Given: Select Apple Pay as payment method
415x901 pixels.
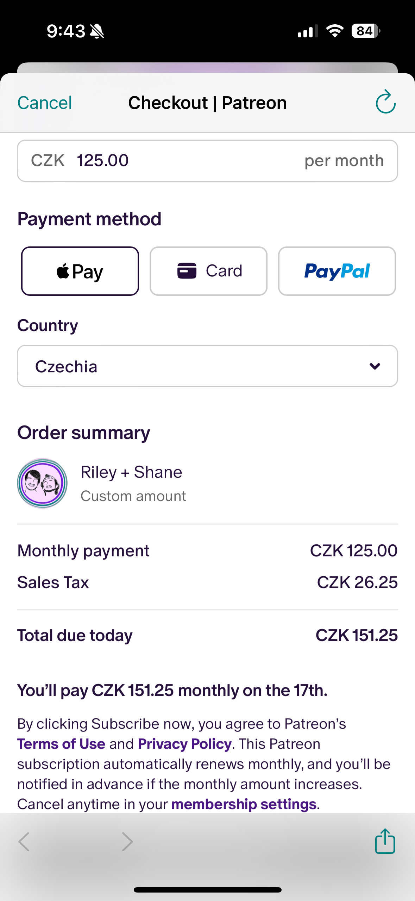Looking at the screenshot, I should coord(80,271).
